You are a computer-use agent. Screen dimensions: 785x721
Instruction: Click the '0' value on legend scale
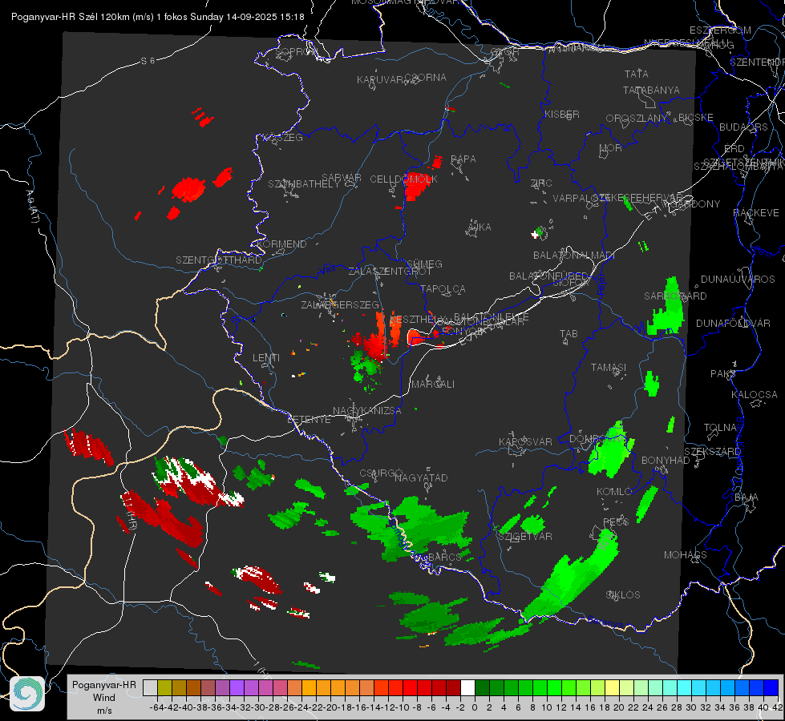[x=475, y=707]
